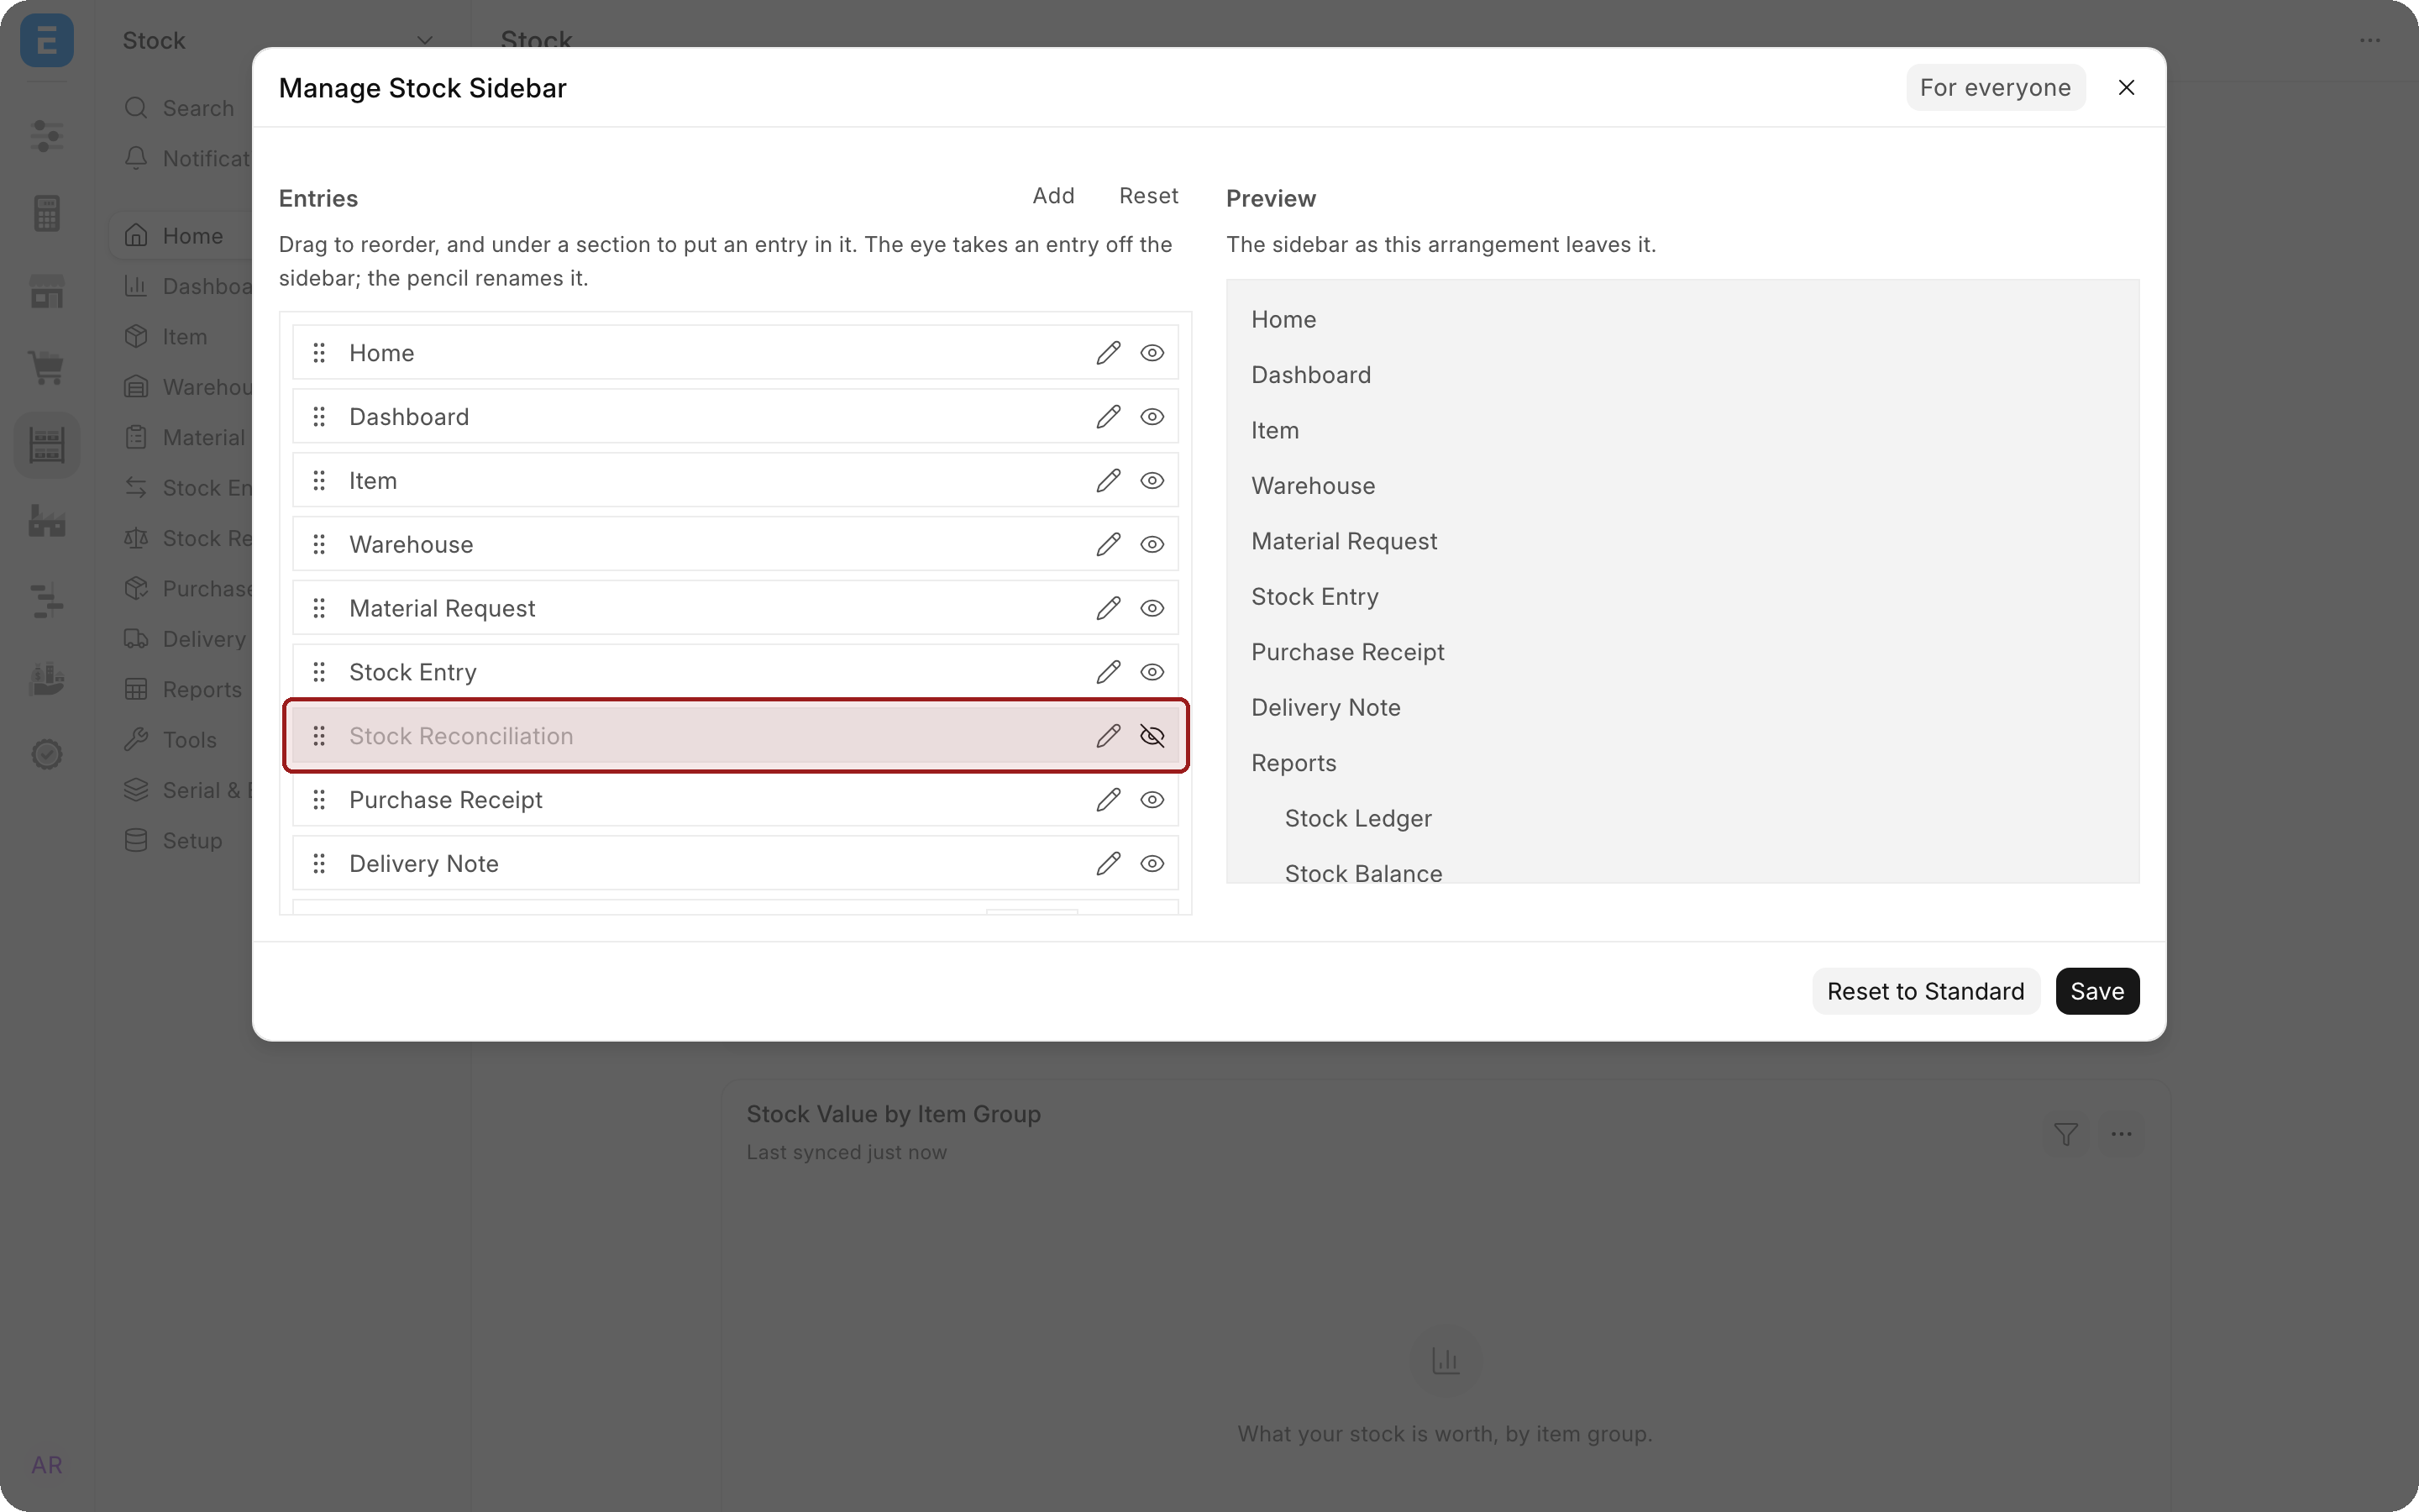Close the Manage Stock Sidebar dialog

point(2126,88)
